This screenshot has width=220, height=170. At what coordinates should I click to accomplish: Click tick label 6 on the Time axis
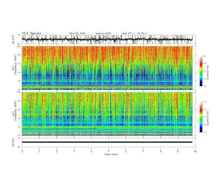pos(126,151)
